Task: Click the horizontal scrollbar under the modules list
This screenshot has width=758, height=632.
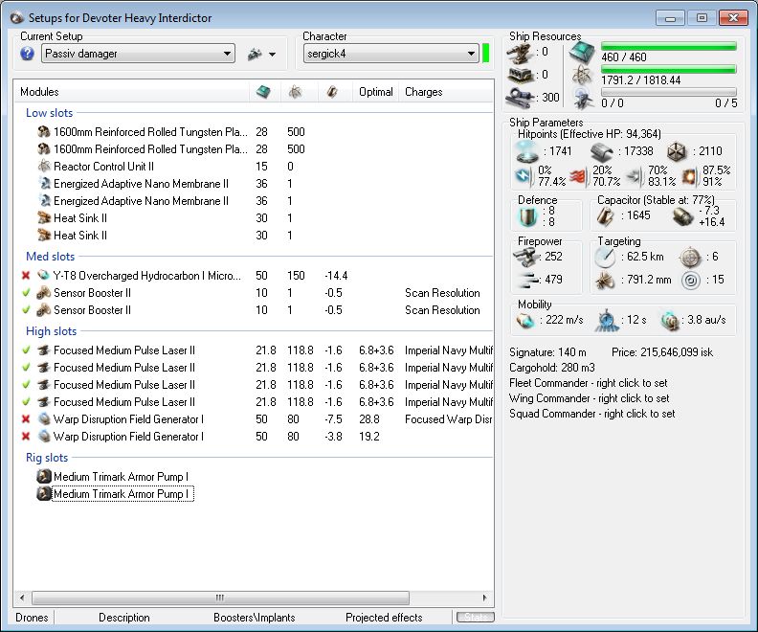Action: tap(220, 598)
